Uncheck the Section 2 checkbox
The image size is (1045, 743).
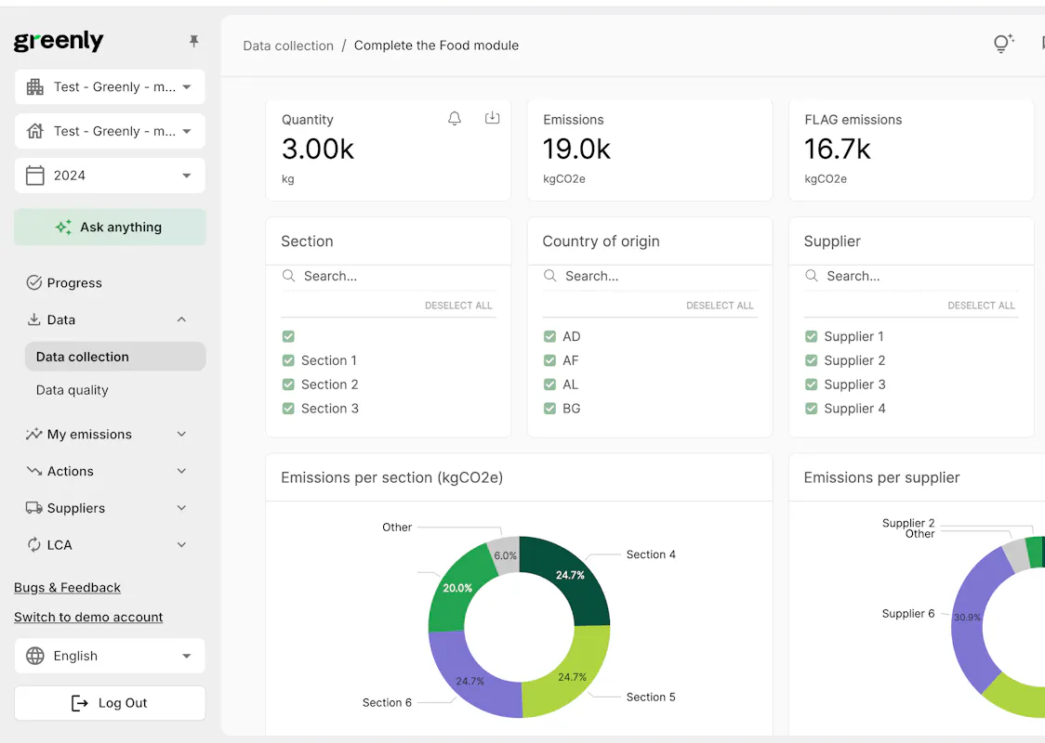[x=288, y=385]
